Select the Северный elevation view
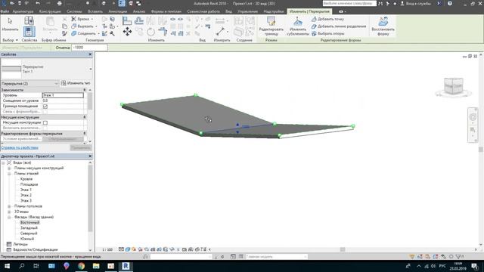This screenshot has width=484, height=272. coord(29,233)
